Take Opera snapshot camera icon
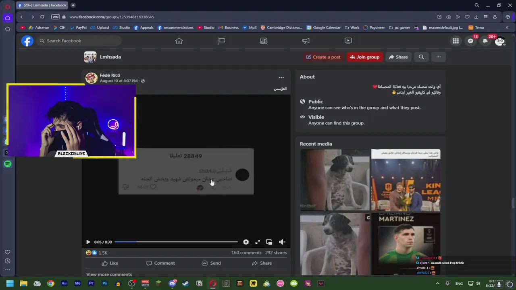This screenshot has height=290, width=516. tap(449, 17)
